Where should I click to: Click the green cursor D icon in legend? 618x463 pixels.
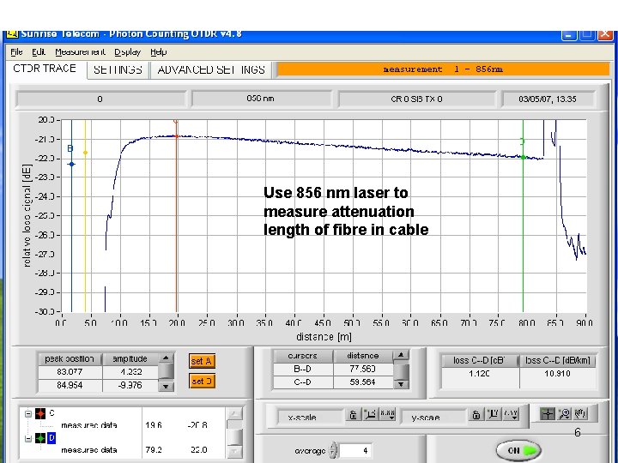click(40, 438)
